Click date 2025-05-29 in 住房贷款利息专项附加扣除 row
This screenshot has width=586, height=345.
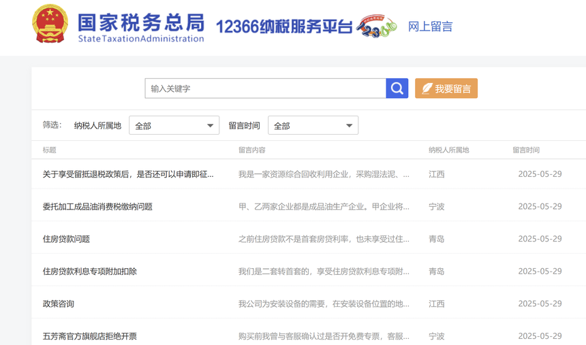[540, 272]
